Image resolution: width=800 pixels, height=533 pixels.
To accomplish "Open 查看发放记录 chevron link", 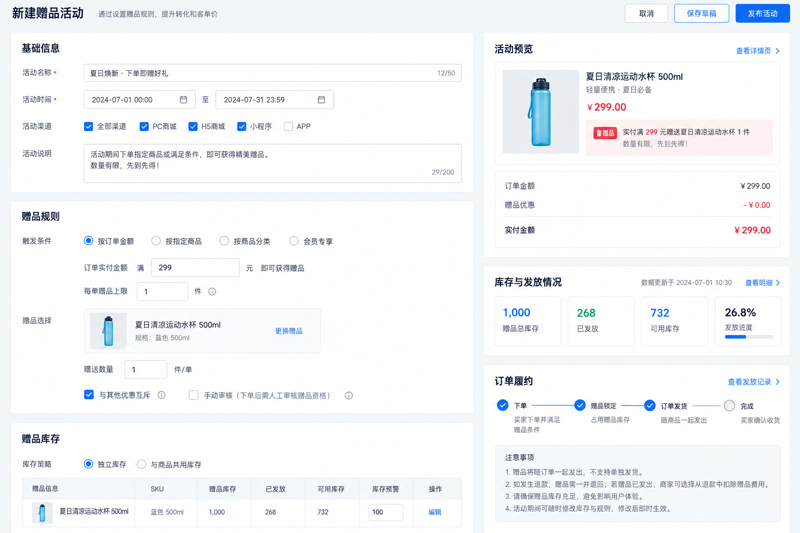I will tap(754, 382).
